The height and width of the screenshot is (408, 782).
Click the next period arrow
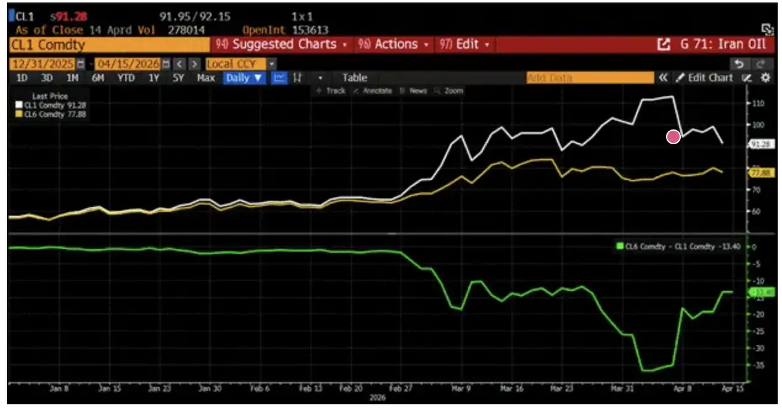[x=194, y=64]
